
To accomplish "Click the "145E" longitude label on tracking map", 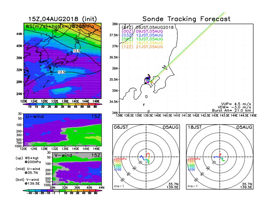I will pos(253,116).
